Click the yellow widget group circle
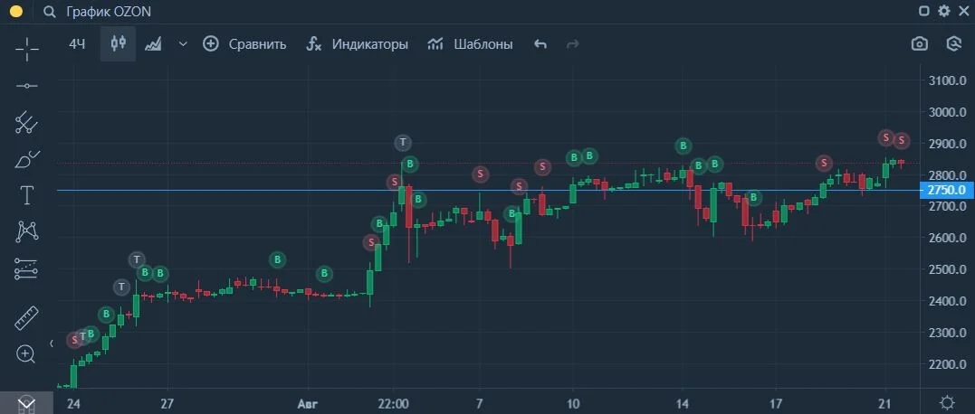 pyautogui.click(x=16, y=12)
